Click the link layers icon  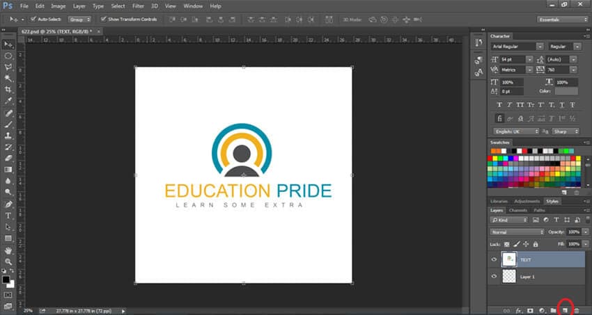[506, 310]
